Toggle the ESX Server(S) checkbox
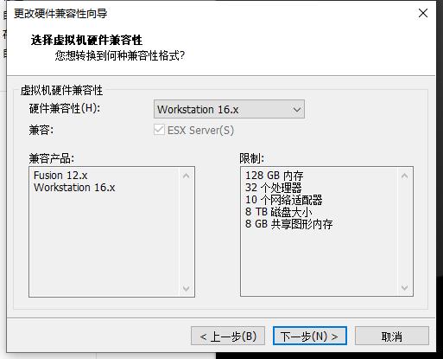 click(x=159, y=130)
